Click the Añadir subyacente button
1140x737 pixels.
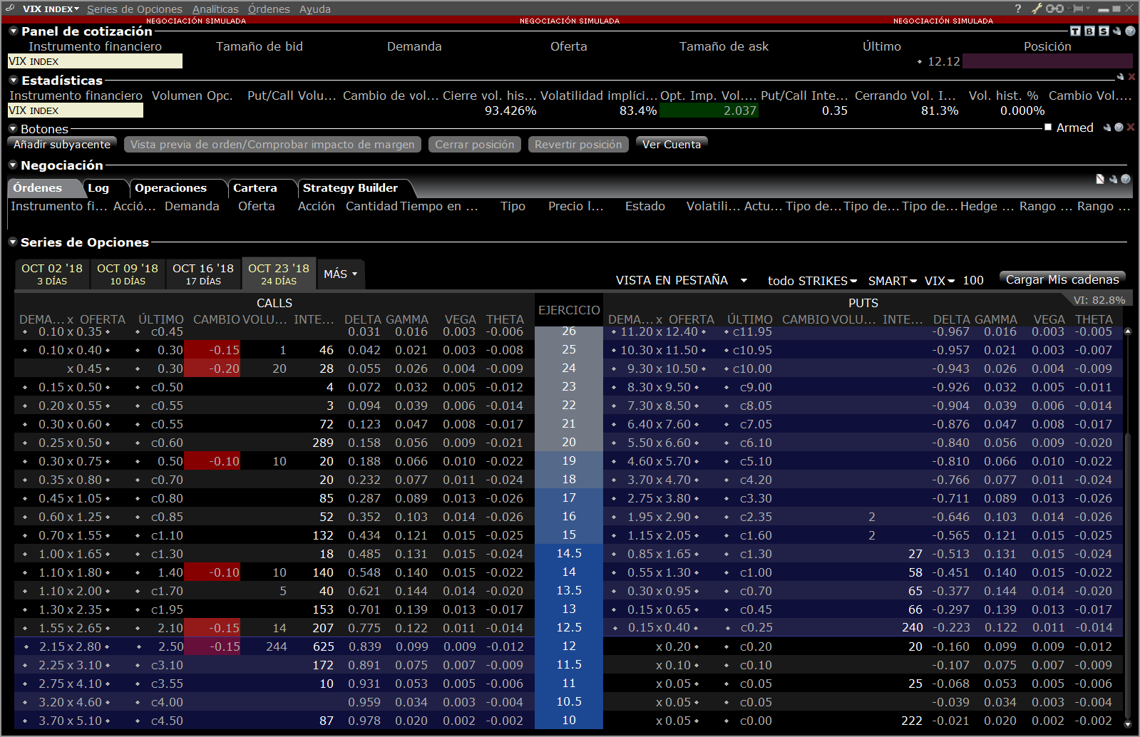pos(62,145)
